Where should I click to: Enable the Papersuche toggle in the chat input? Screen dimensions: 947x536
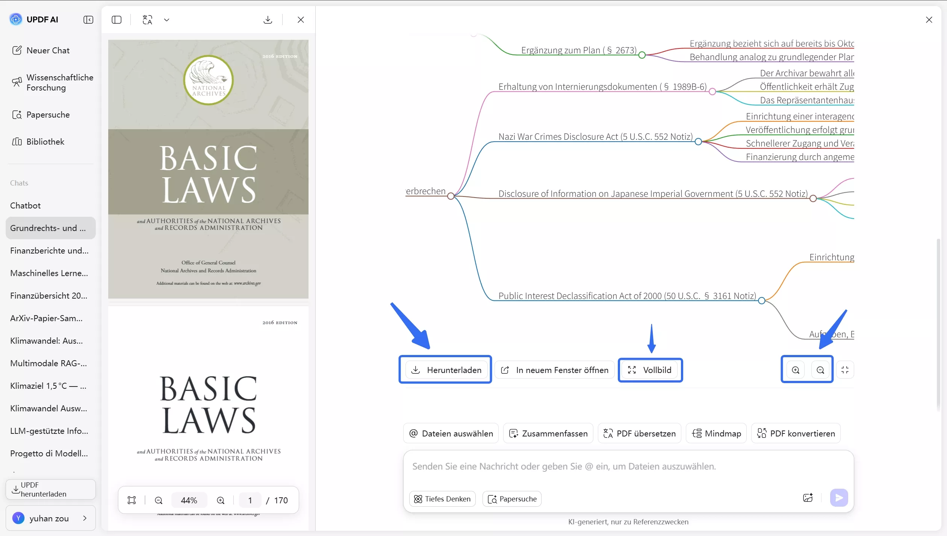click(512, 498)
